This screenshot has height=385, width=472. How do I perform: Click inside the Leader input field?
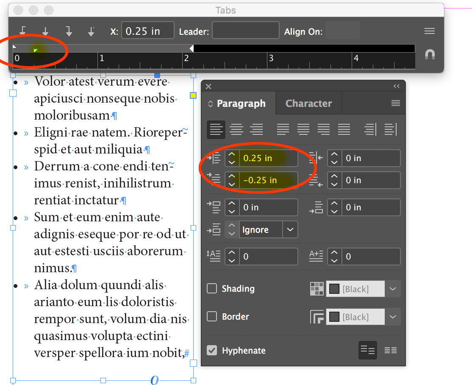point(246,30)
